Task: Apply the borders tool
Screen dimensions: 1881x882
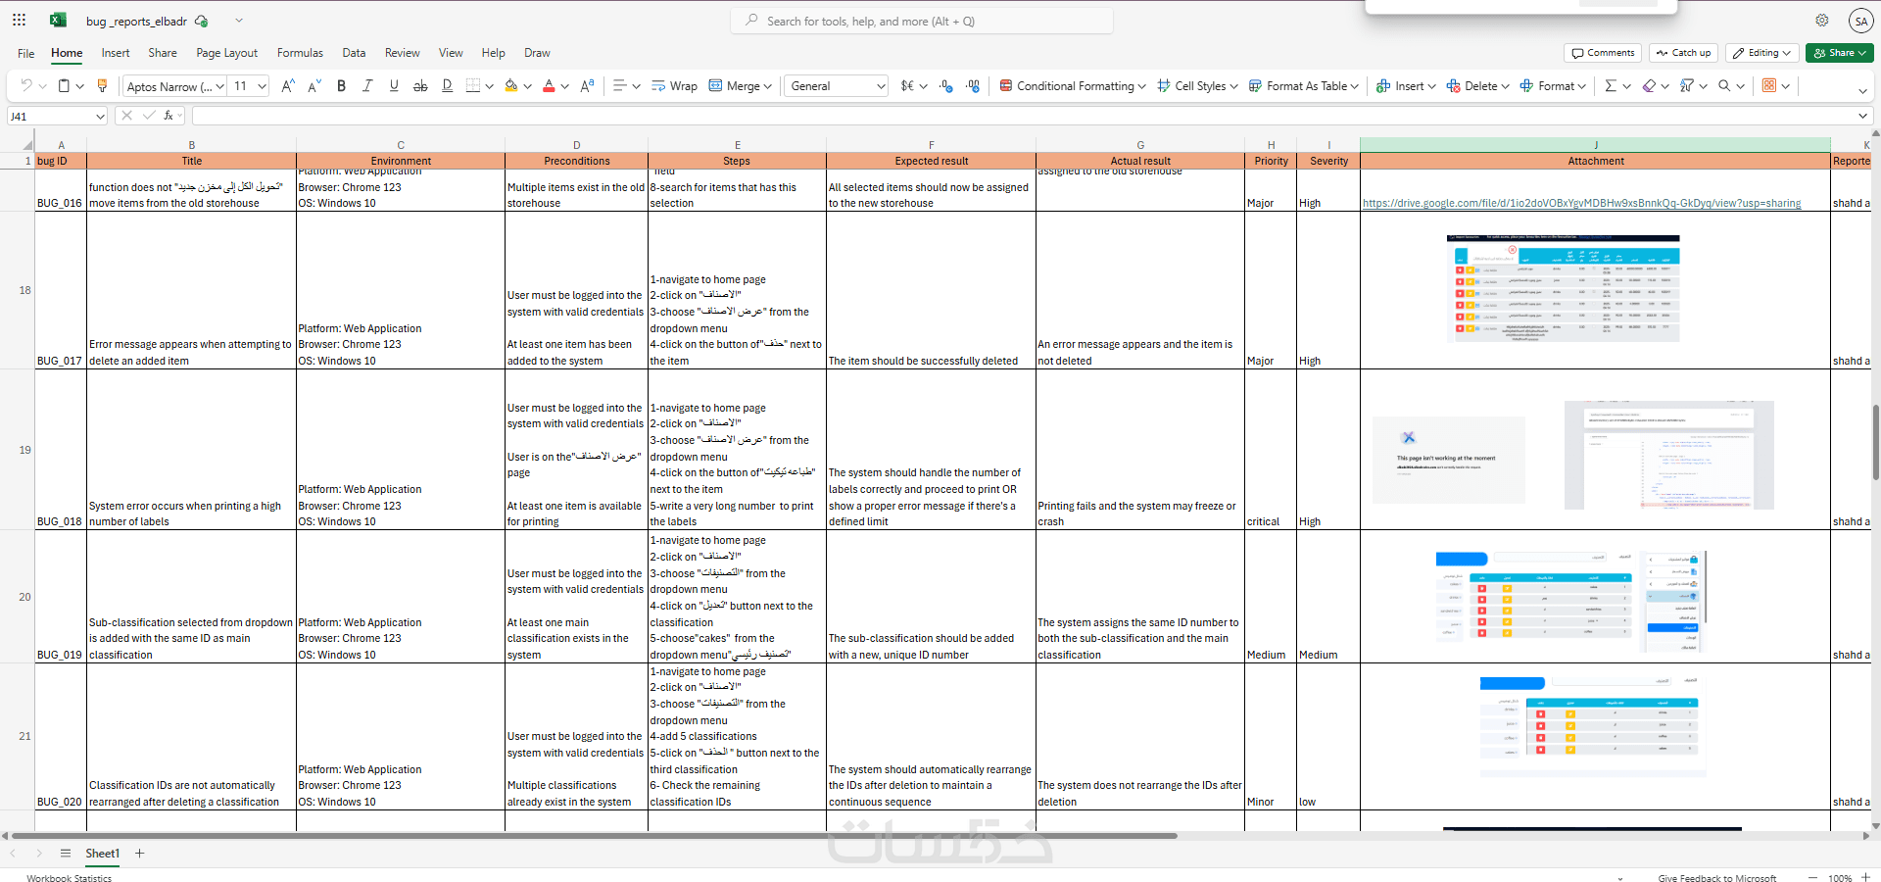Action: (x=473, y=86)
